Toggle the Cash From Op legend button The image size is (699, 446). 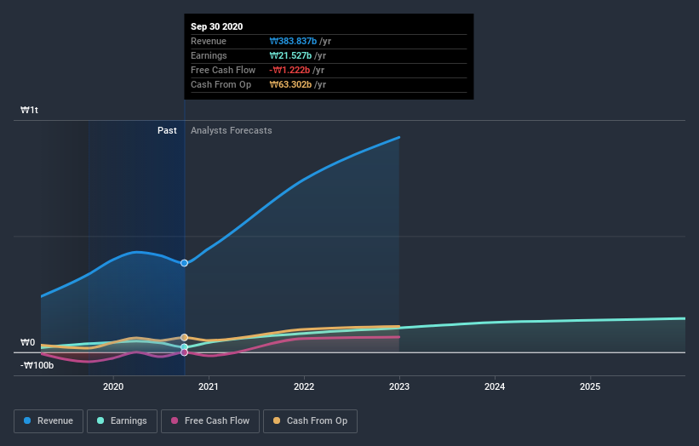tap(310, 421)
